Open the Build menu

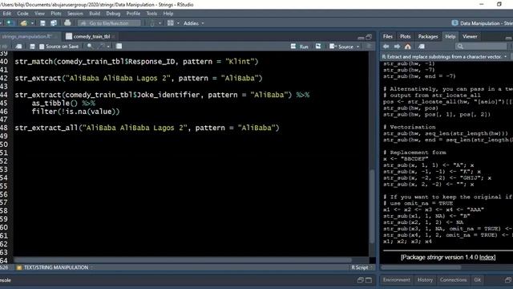click(x=95, y=14)
